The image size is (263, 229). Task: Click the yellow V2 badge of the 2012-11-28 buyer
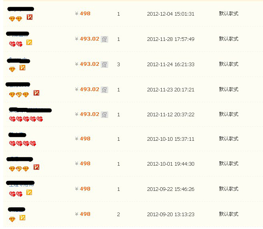click(29, 43)
